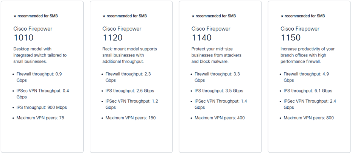
Task: Click the 1010 desktop model description text
Action: [40, 55]
